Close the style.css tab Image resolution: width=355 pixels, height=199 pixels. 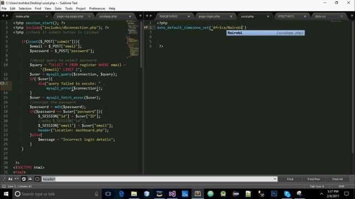coord(342,16)
